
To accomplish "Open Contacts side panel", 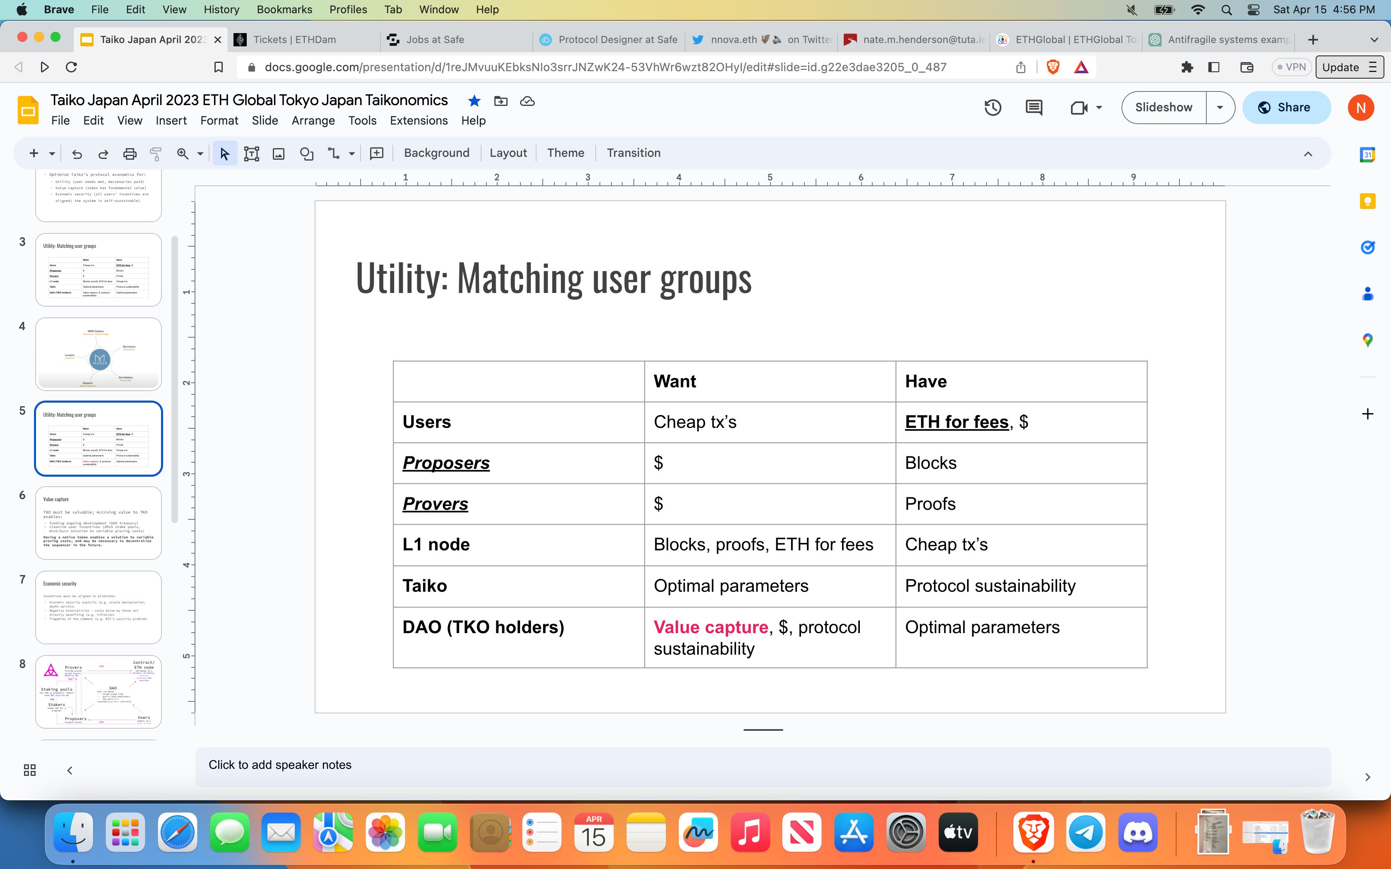I will (1367, 294).
